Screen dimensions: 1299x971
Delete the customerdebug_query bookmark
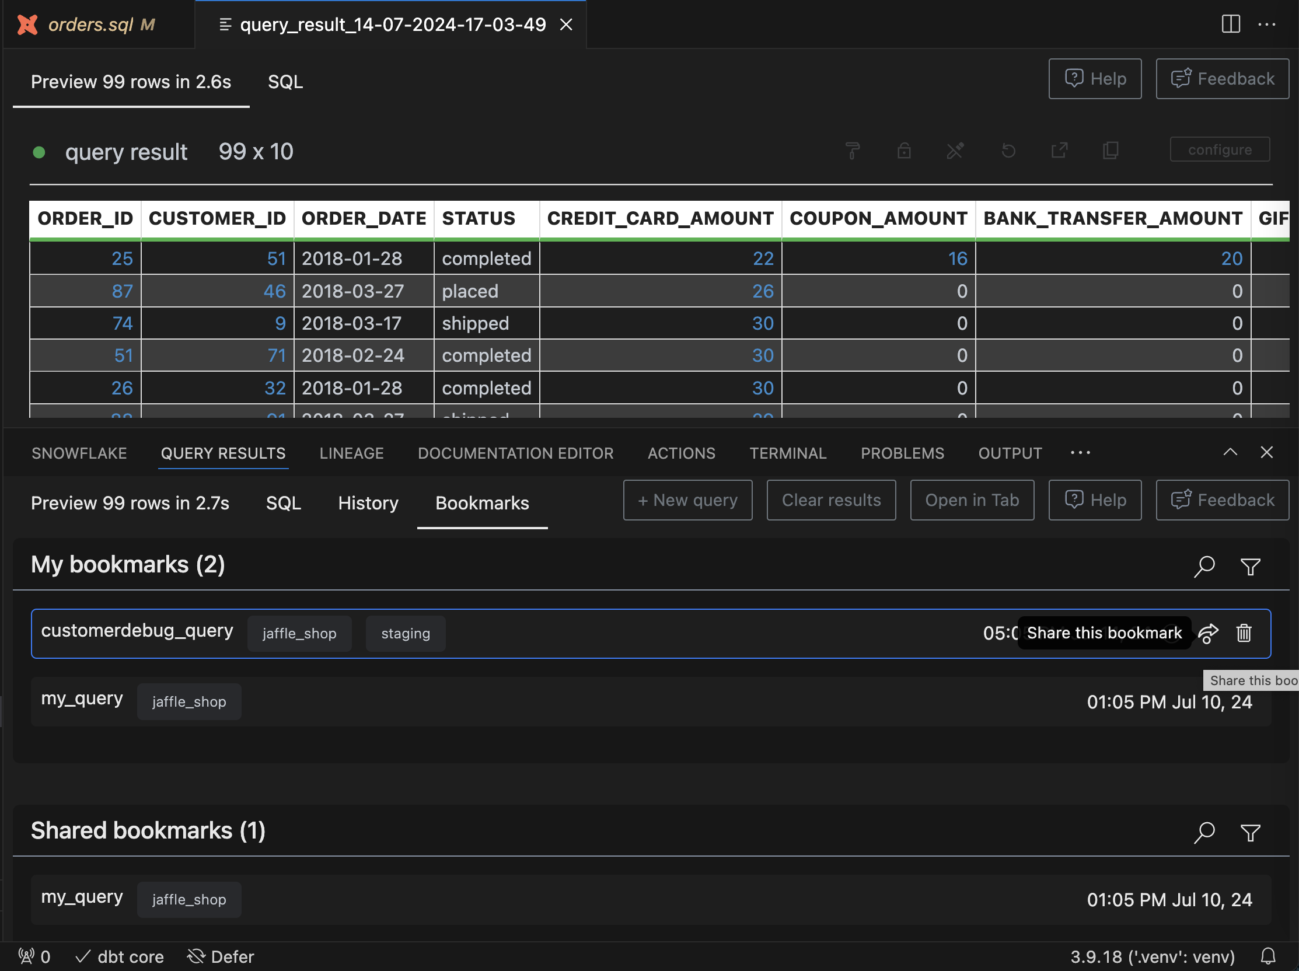1243,634
